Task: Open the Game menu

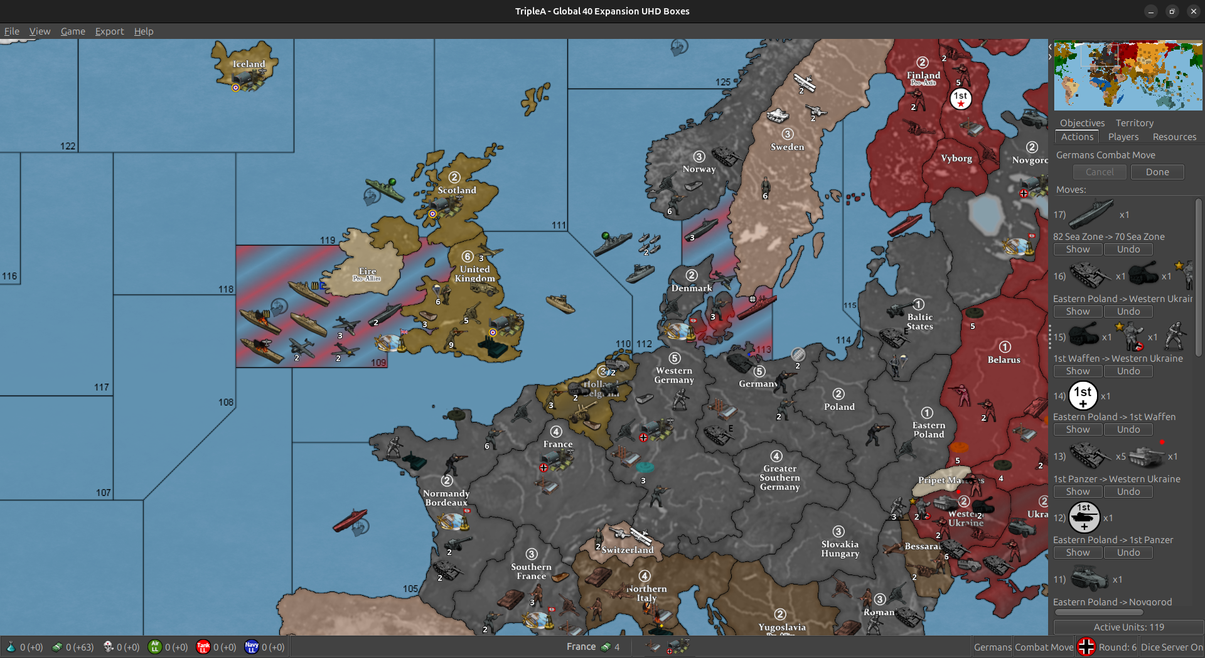Action: pyautogui.click(x=73, y=31)
